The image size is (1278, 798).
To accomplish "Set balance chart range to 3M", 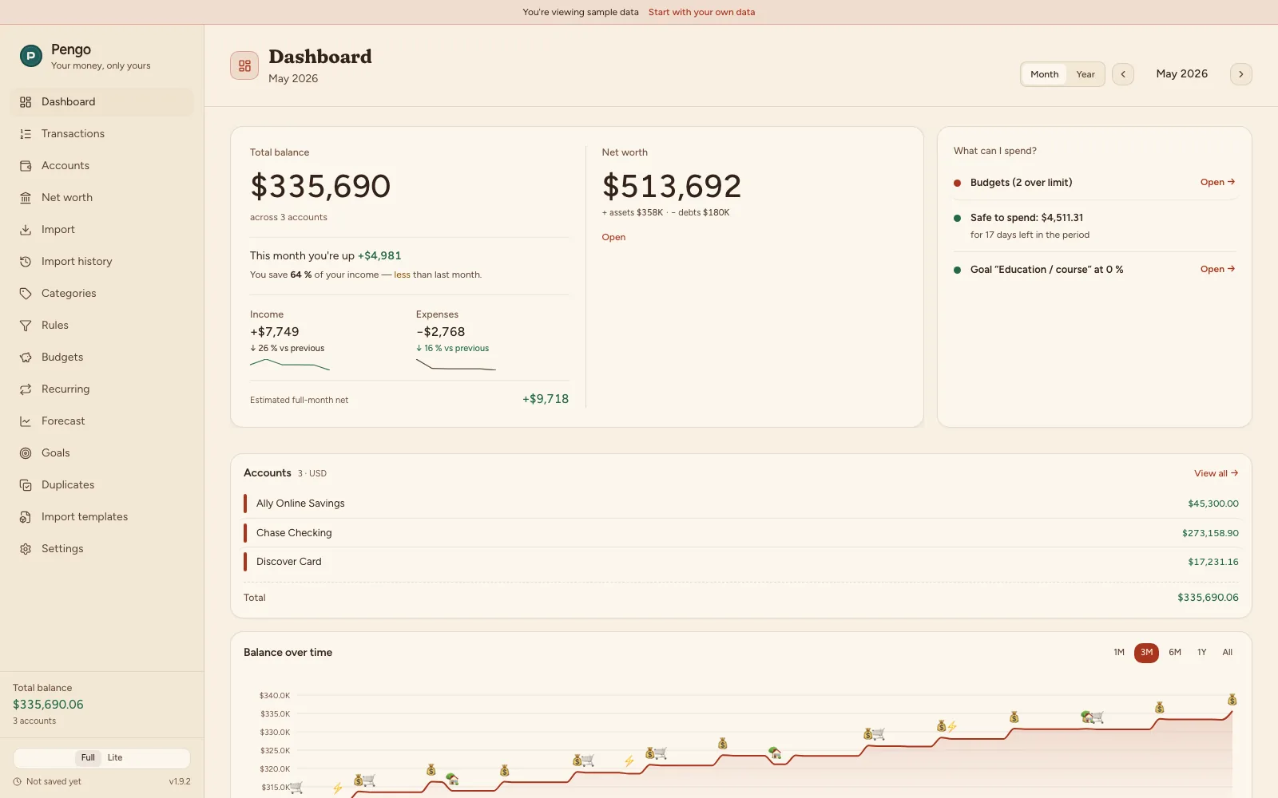I will point(1146,653).
